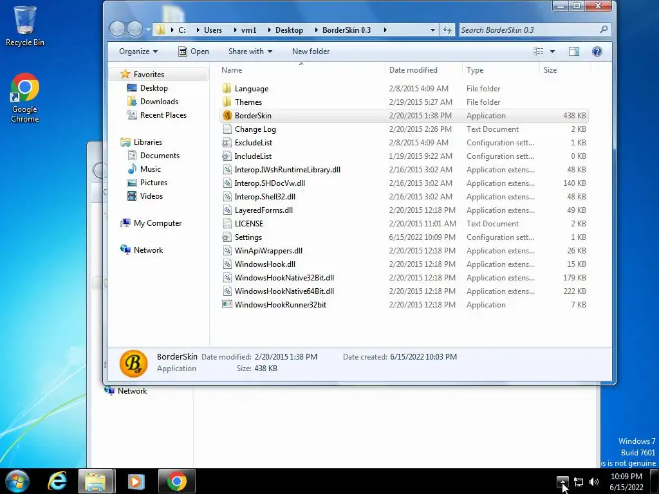659x494 pixels.
Task: Select the Settings configuration file icon
Action: (x=227, y=237)
